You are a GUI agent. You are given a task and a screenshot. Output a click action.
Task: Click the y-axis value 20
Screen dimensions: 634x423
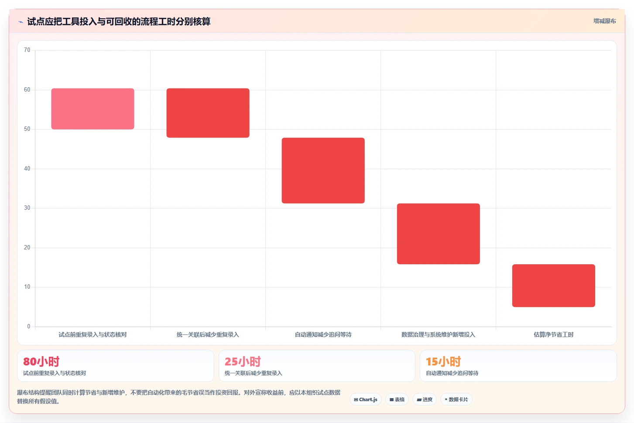(x=27, y=248)
